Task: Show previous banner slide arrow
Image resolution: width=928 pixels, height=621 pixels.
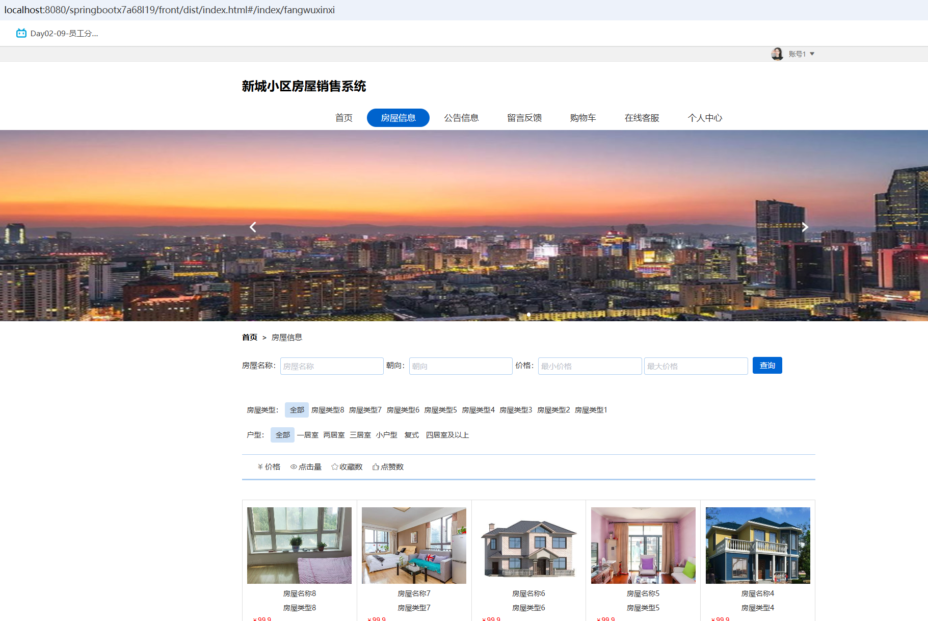Action: click(253, 227)
